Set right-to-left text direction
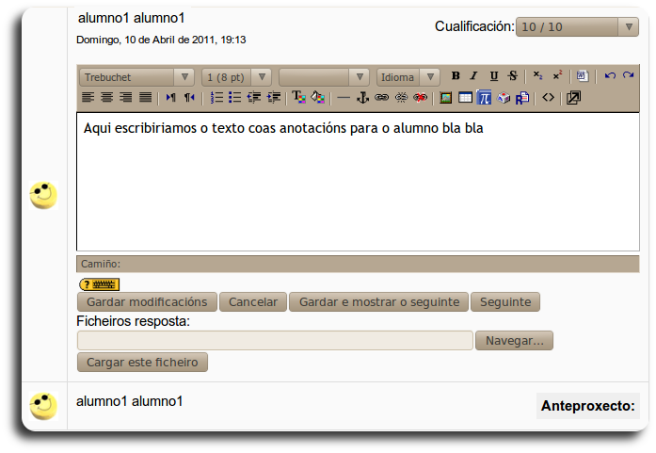Viewport: 656px width, 453px height. point(189,98)
